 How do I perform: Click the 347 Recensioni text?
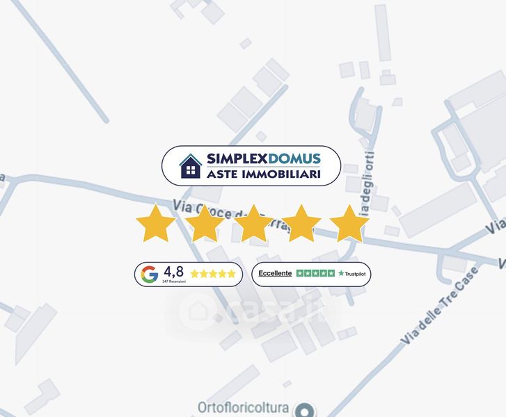click(x=174, y=281)
